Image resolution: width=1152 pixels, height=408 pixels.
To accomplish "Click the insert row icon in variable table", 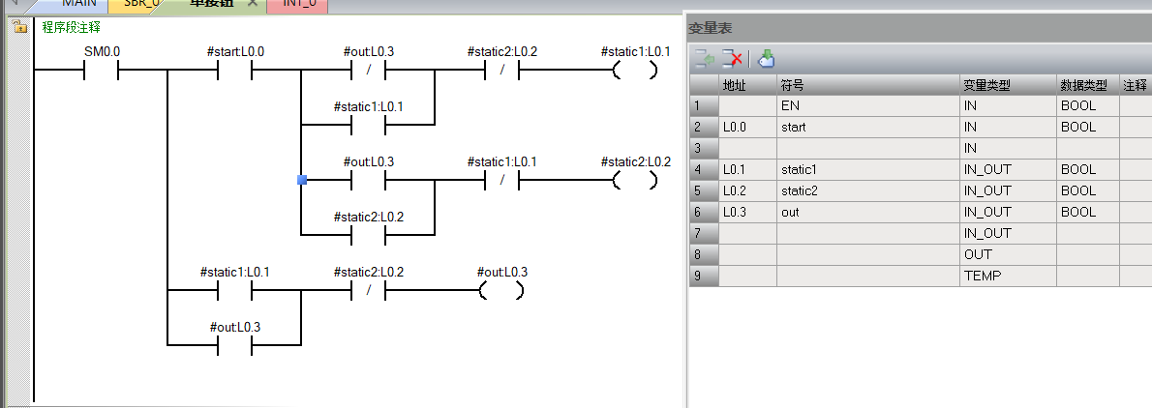I will 703,59.
